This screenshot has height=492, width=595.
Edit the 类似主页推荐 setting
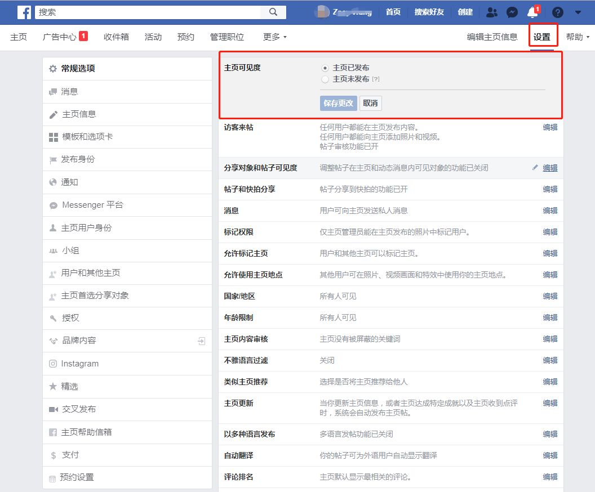(x=550, y=382)
